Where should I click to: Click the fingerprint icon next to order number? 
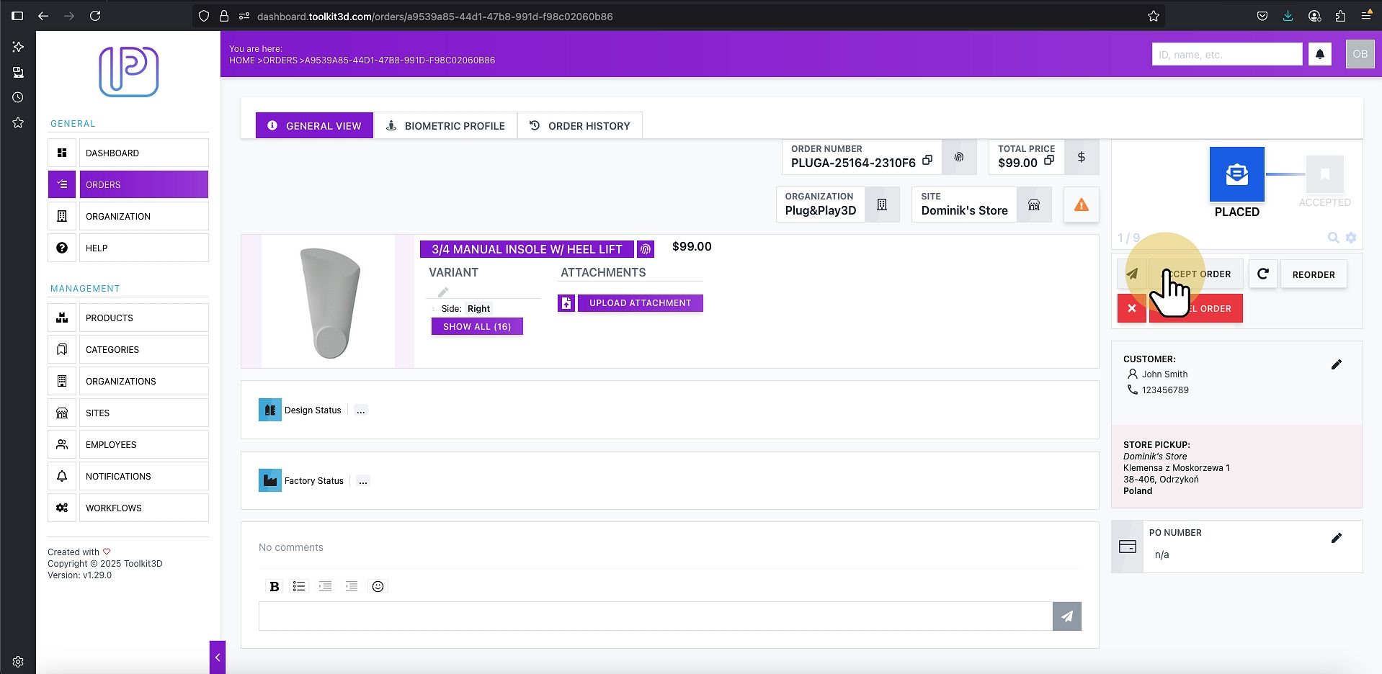pyautogui.click(x=959, y=157)
